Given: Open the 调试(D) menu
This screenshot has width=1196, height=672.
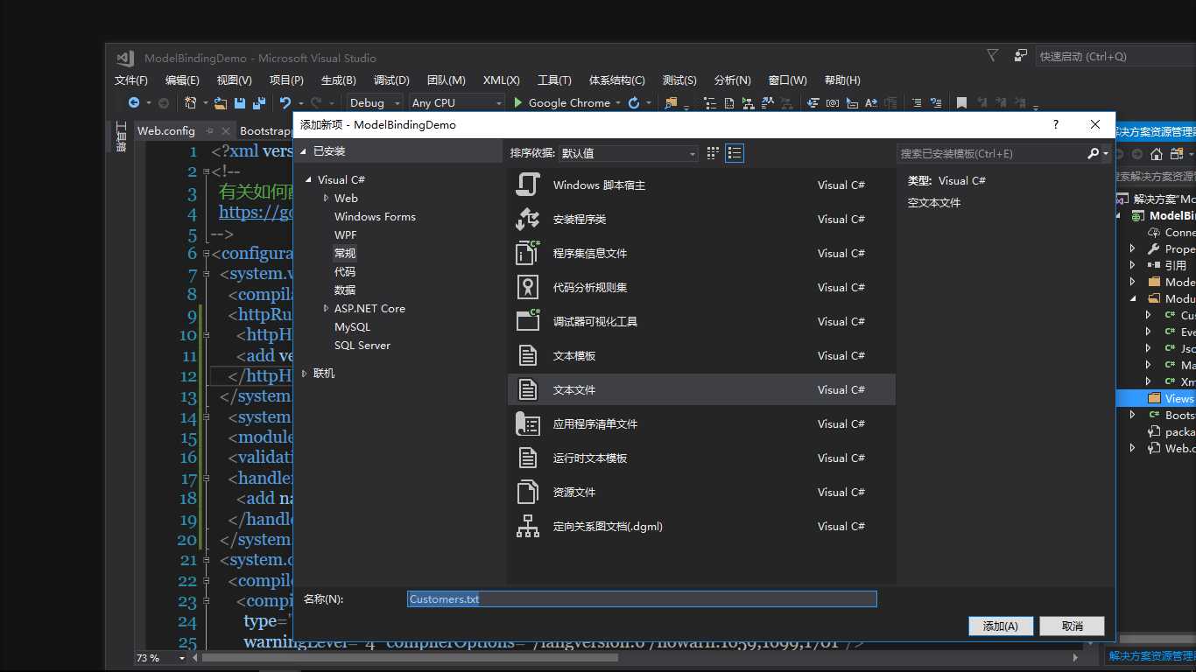Looking at the screenshot, I should point(391,80).
